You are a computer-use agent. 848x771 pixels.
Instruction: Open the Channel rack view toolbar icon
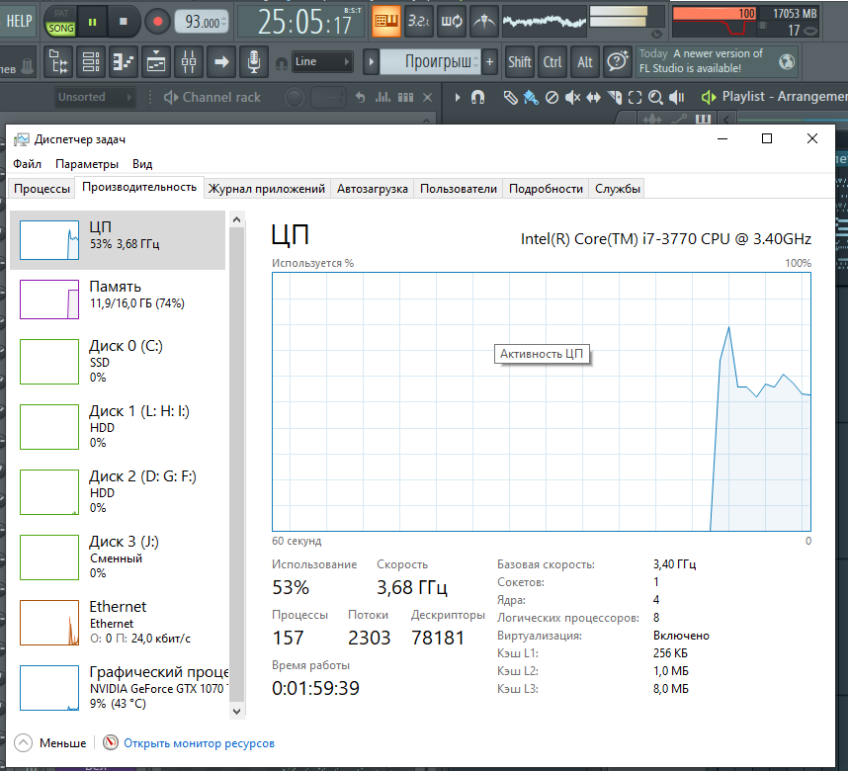(91, 61)
